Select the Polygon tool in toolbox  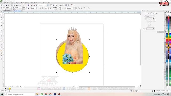(x=1, y=33)
